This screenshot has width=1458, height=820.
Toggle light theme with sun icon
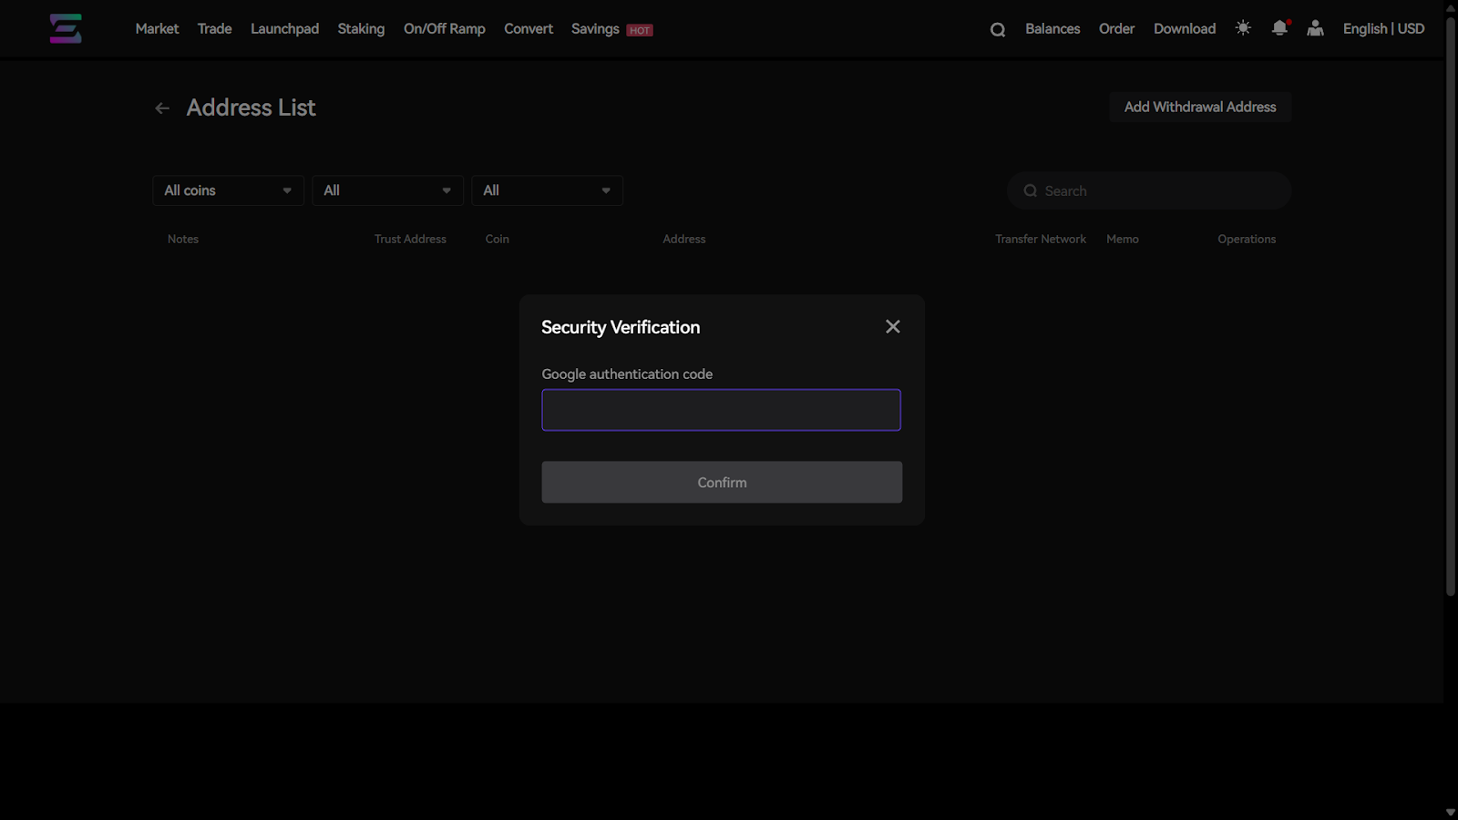(1243, 28)
